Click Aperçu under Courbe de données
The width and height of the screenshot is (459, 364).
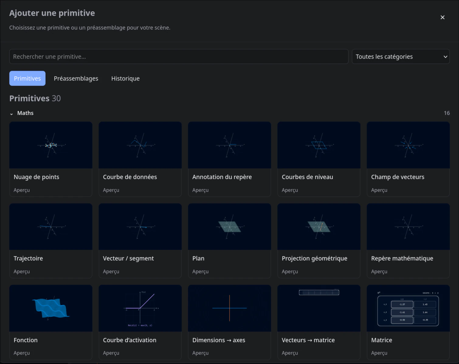111,190
